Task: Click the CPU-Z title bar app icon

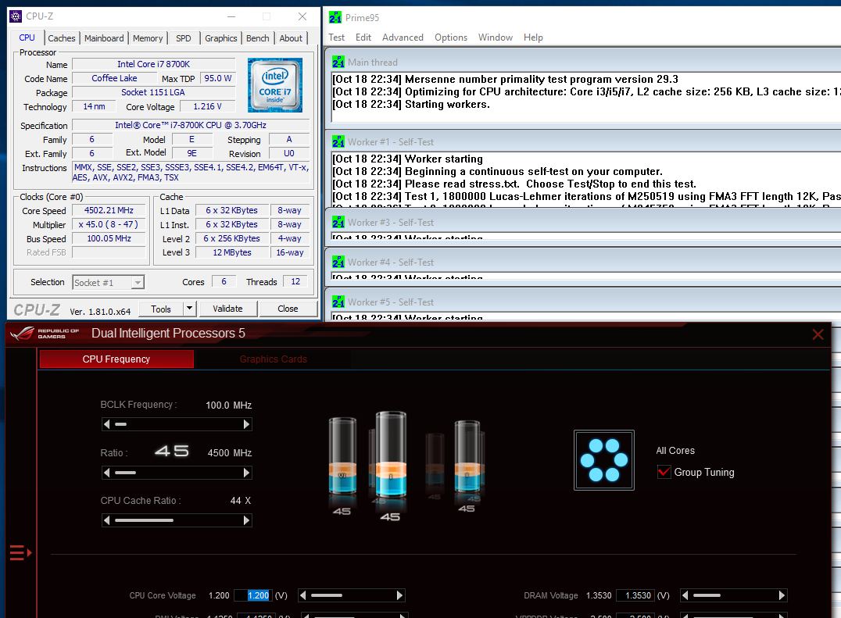Action: (x=16, y=16)
